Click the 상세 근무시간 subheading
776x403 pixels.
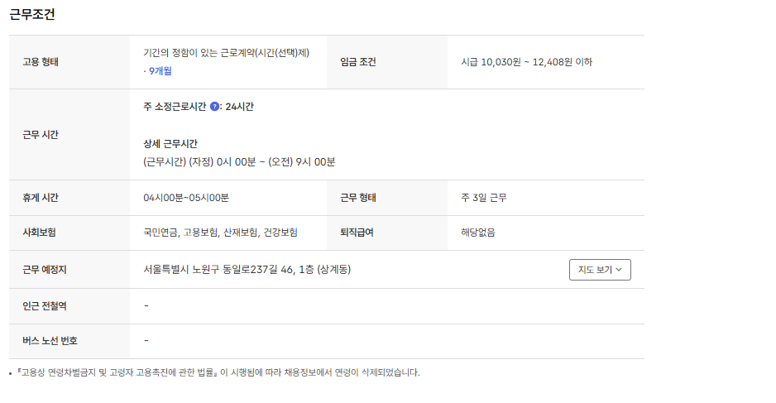click(170, 144)
